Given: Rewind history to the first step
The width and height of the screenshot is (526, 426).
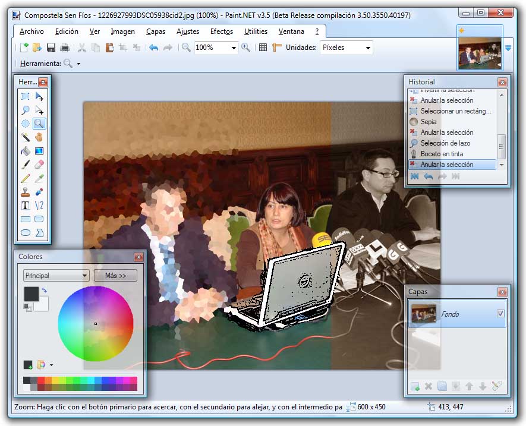Looking at the screenshot, I should click(415, 176).
